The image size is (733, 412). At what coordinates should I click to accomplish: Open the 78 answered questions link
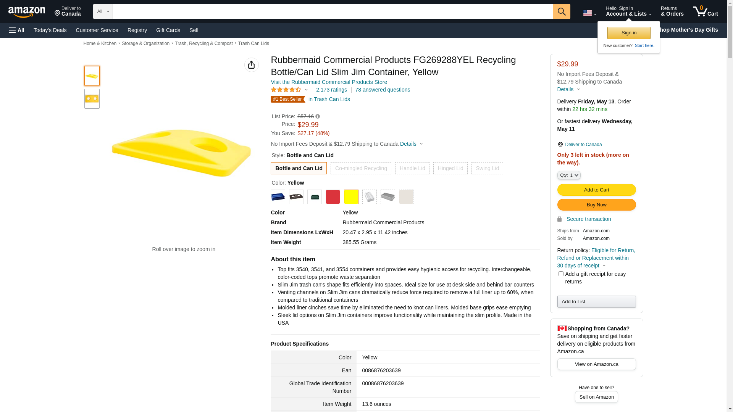click(383, 90)
